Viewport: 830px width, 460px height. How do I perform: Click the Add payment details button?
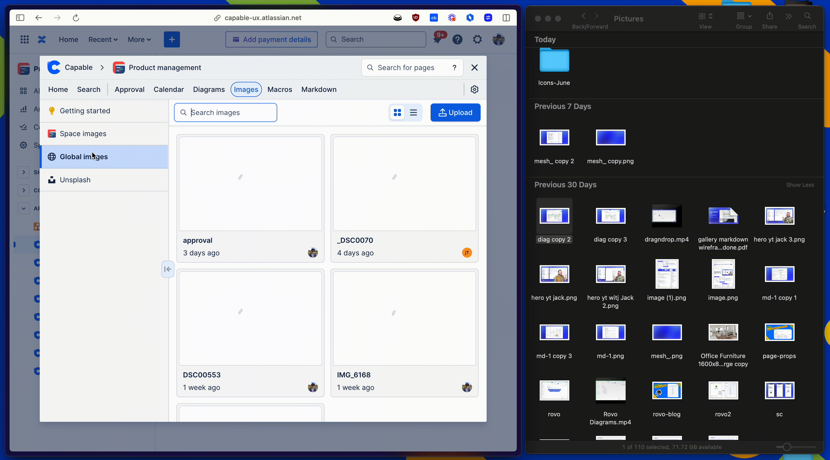(271, 39)
